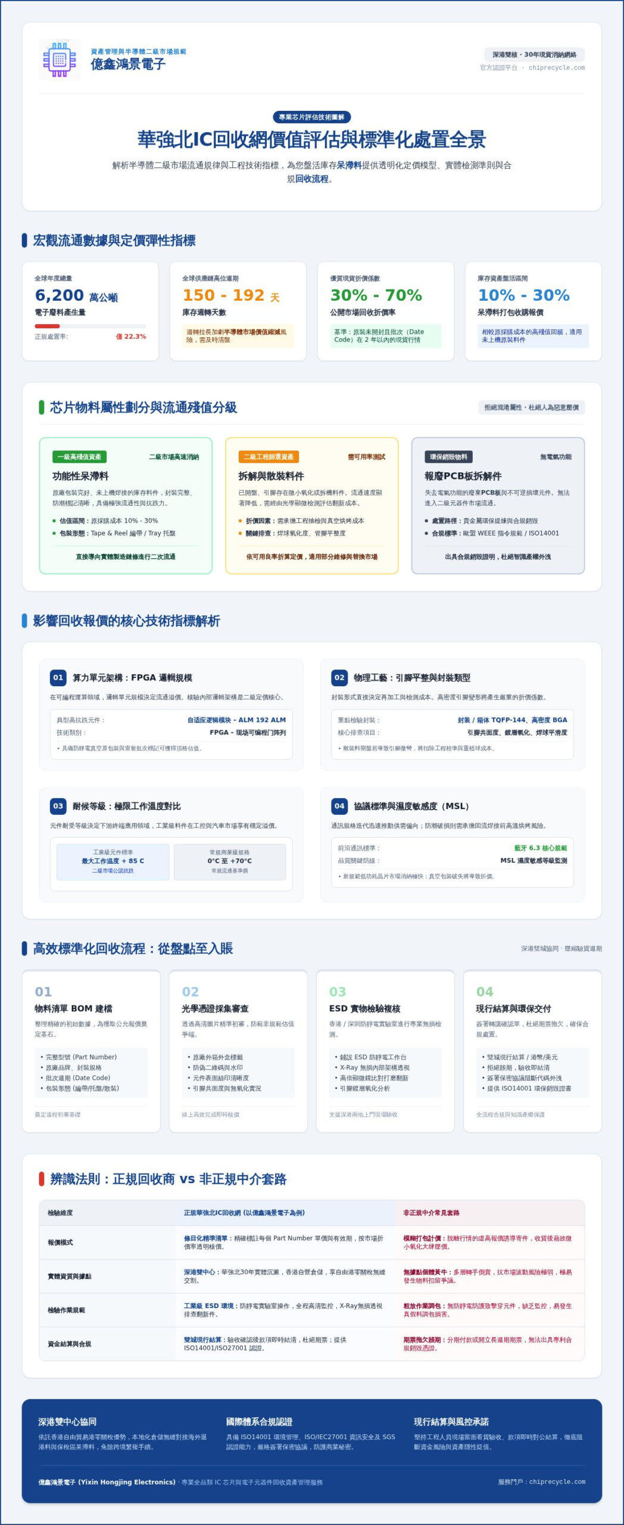Click the purple chip logo icon
The image size is (624, 1525).
(x=60, y=60)
